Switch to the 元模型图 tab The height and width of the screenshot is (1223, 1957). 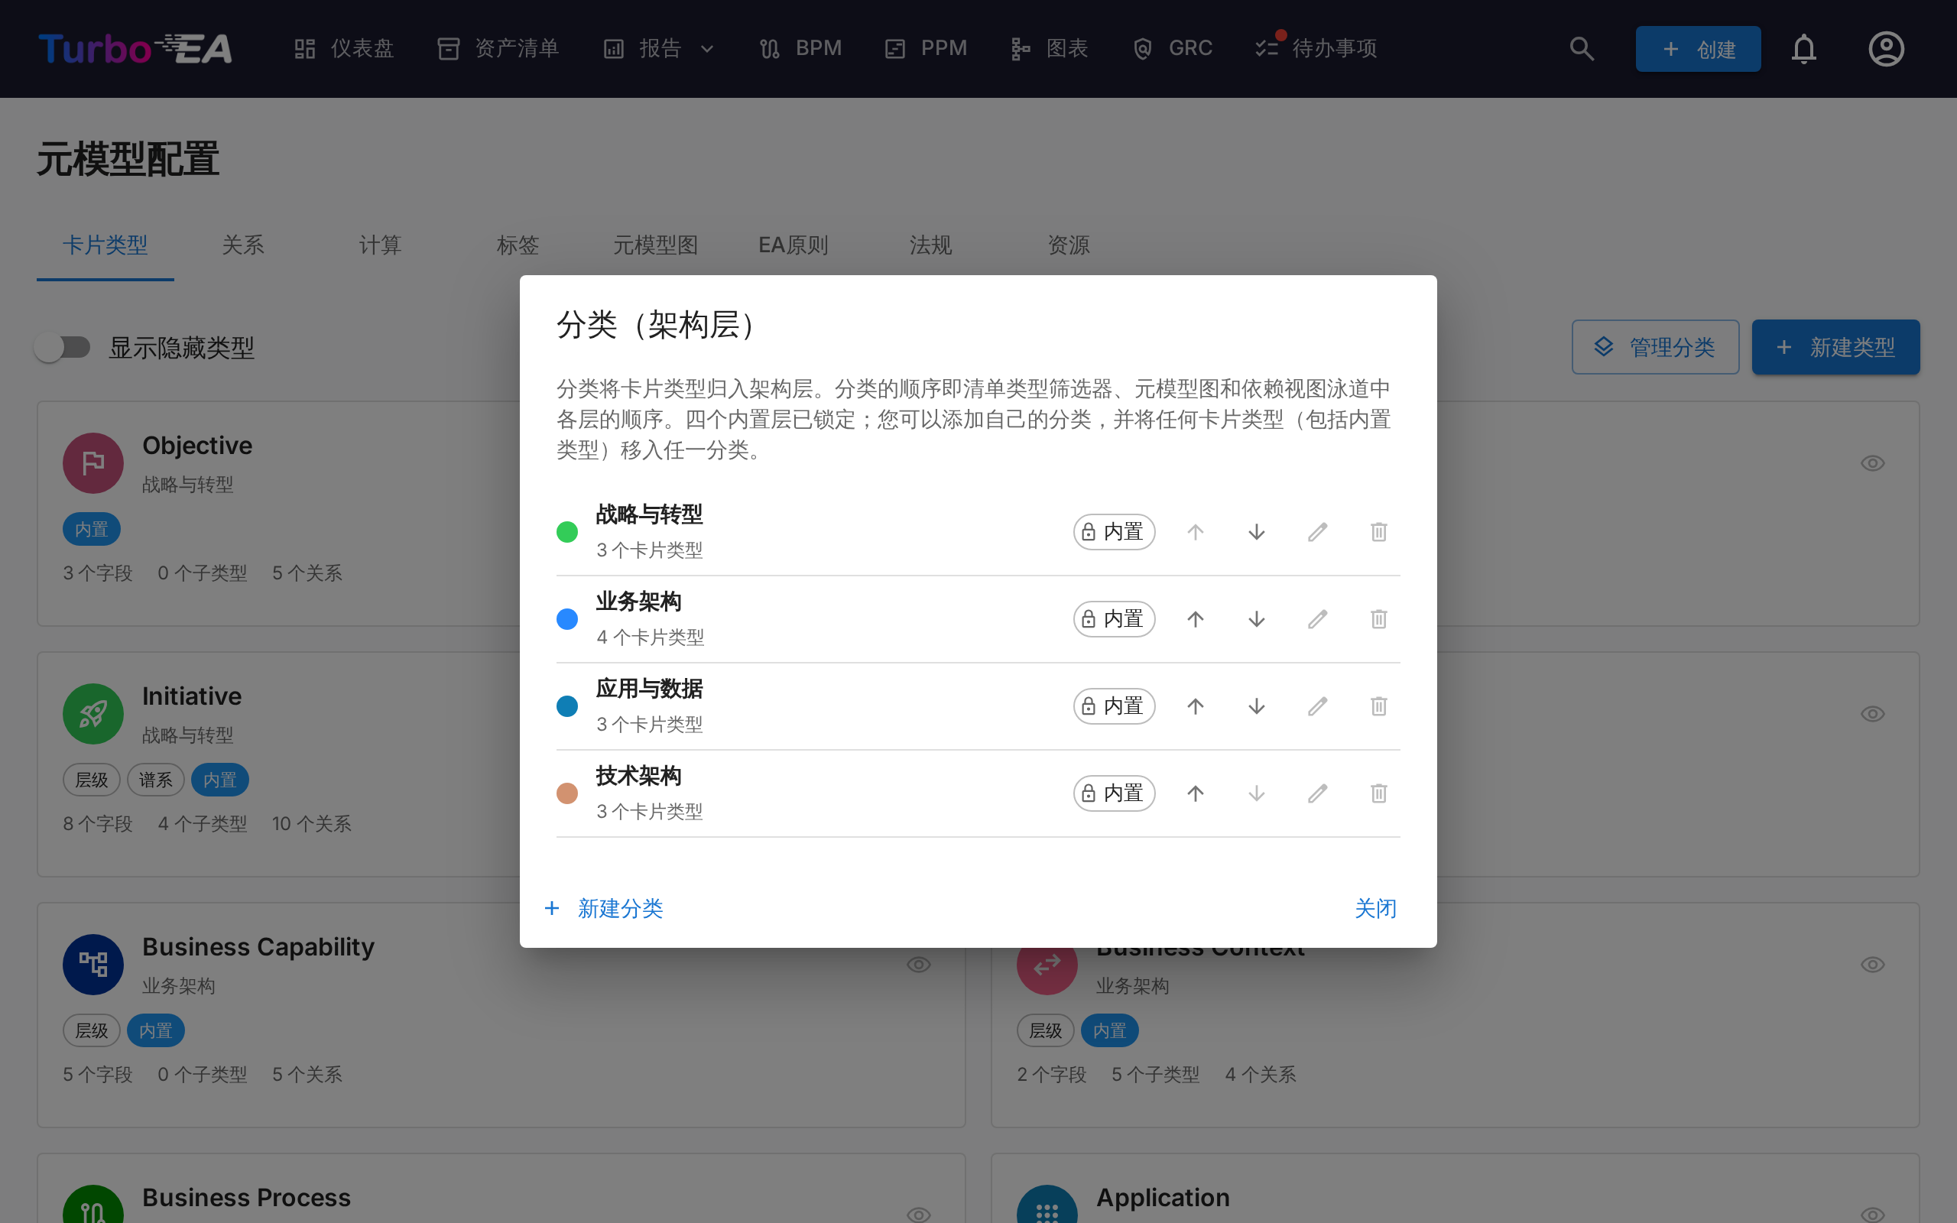pyautogui.click(x=655, y=245)
